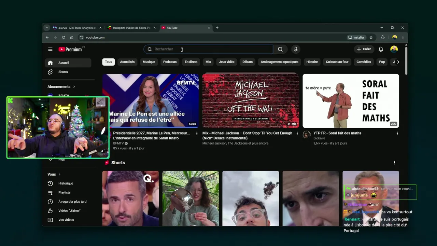This screenshot has height=246, width=437.
Task: Select the Histoire filter chip
Action: point(312,62)
